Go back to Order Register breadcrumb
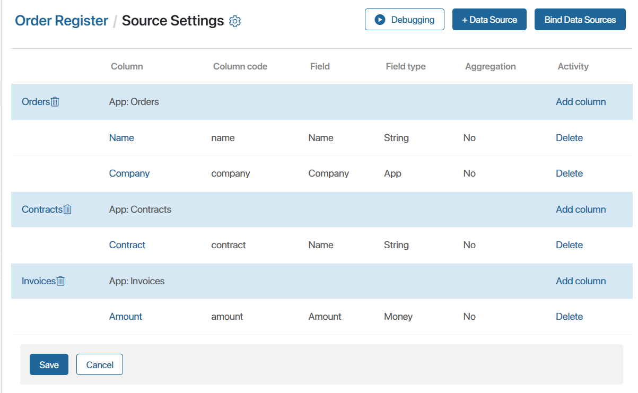The width and height of the screenshot is (638, 393). coord(62,21)
